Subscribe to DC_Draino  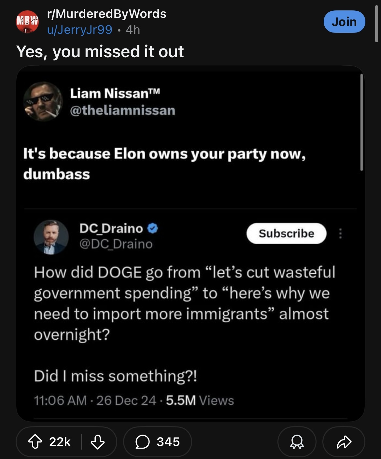point(286,234)
